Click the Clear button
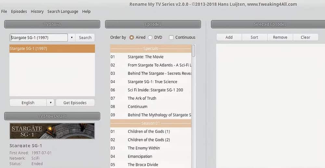The image size is (325, 168). [305, 37]
